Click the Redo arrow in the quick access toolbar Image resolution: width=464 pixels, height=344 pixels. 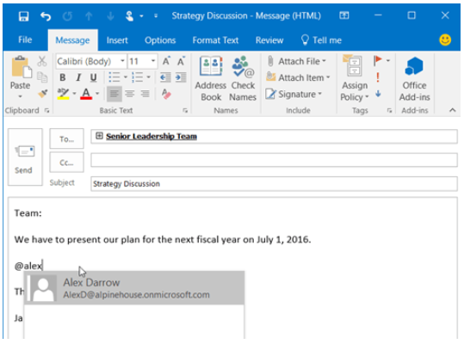67,16
